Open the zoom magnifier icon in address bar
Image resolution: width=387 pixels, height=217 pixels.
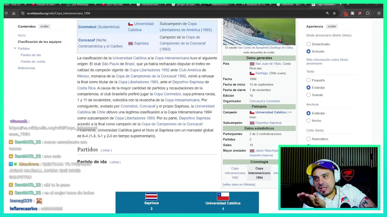coord(327,13)
